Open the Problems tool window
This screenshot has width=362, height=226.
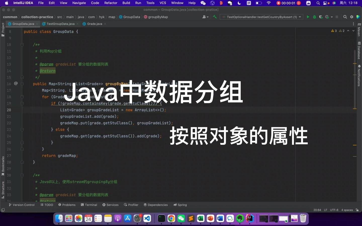tap(67, 205)
